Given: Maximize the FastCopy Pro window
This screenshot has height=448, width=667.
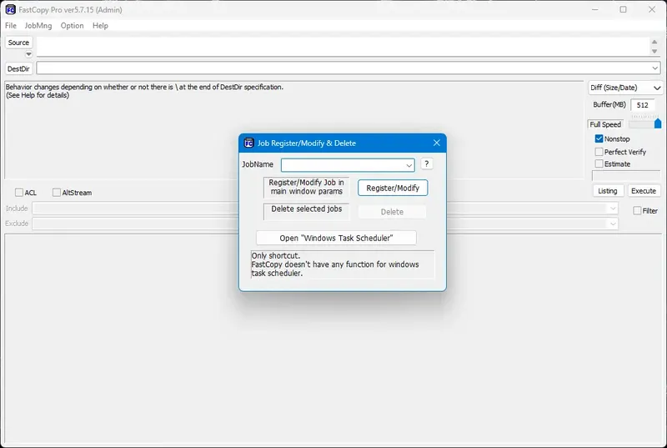Looking at the screenshot, I should (x=623, y=9).
